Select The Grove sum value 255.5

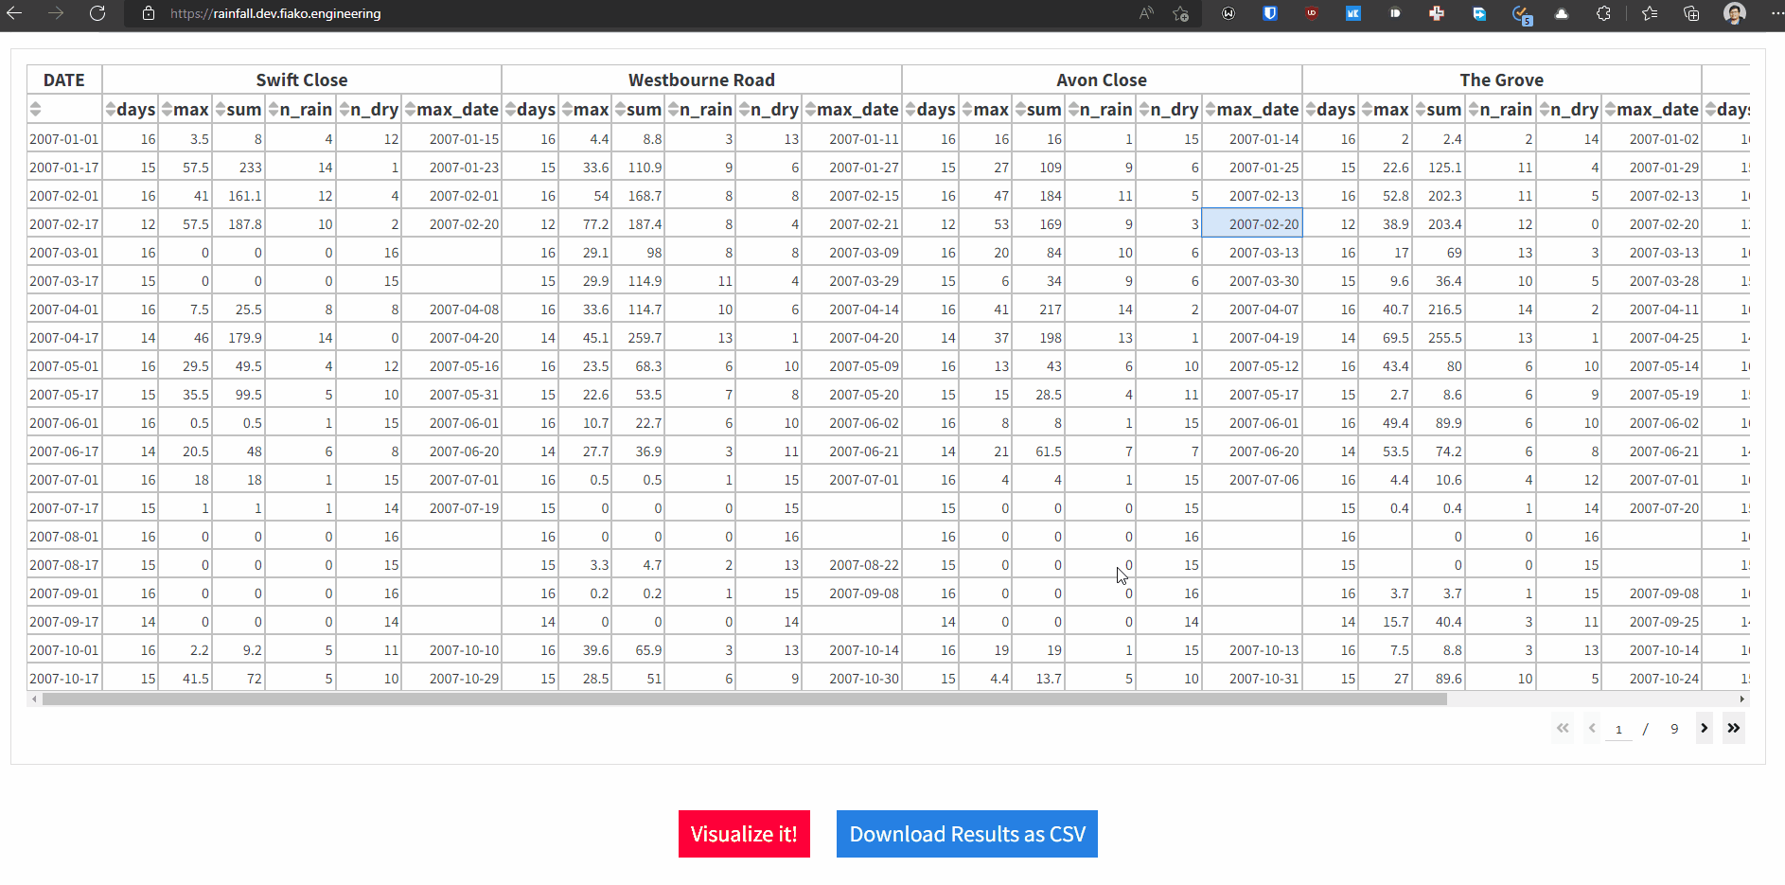click(1439, 337)
